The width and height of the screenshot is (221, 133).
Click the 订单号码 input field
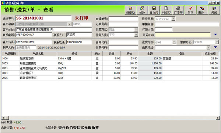123,24
